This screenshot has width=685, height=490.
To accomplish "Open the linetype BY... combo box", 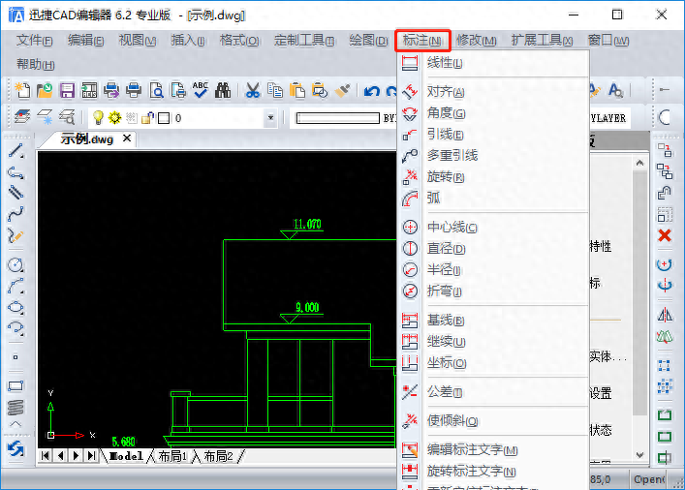I will click(345, 118).
